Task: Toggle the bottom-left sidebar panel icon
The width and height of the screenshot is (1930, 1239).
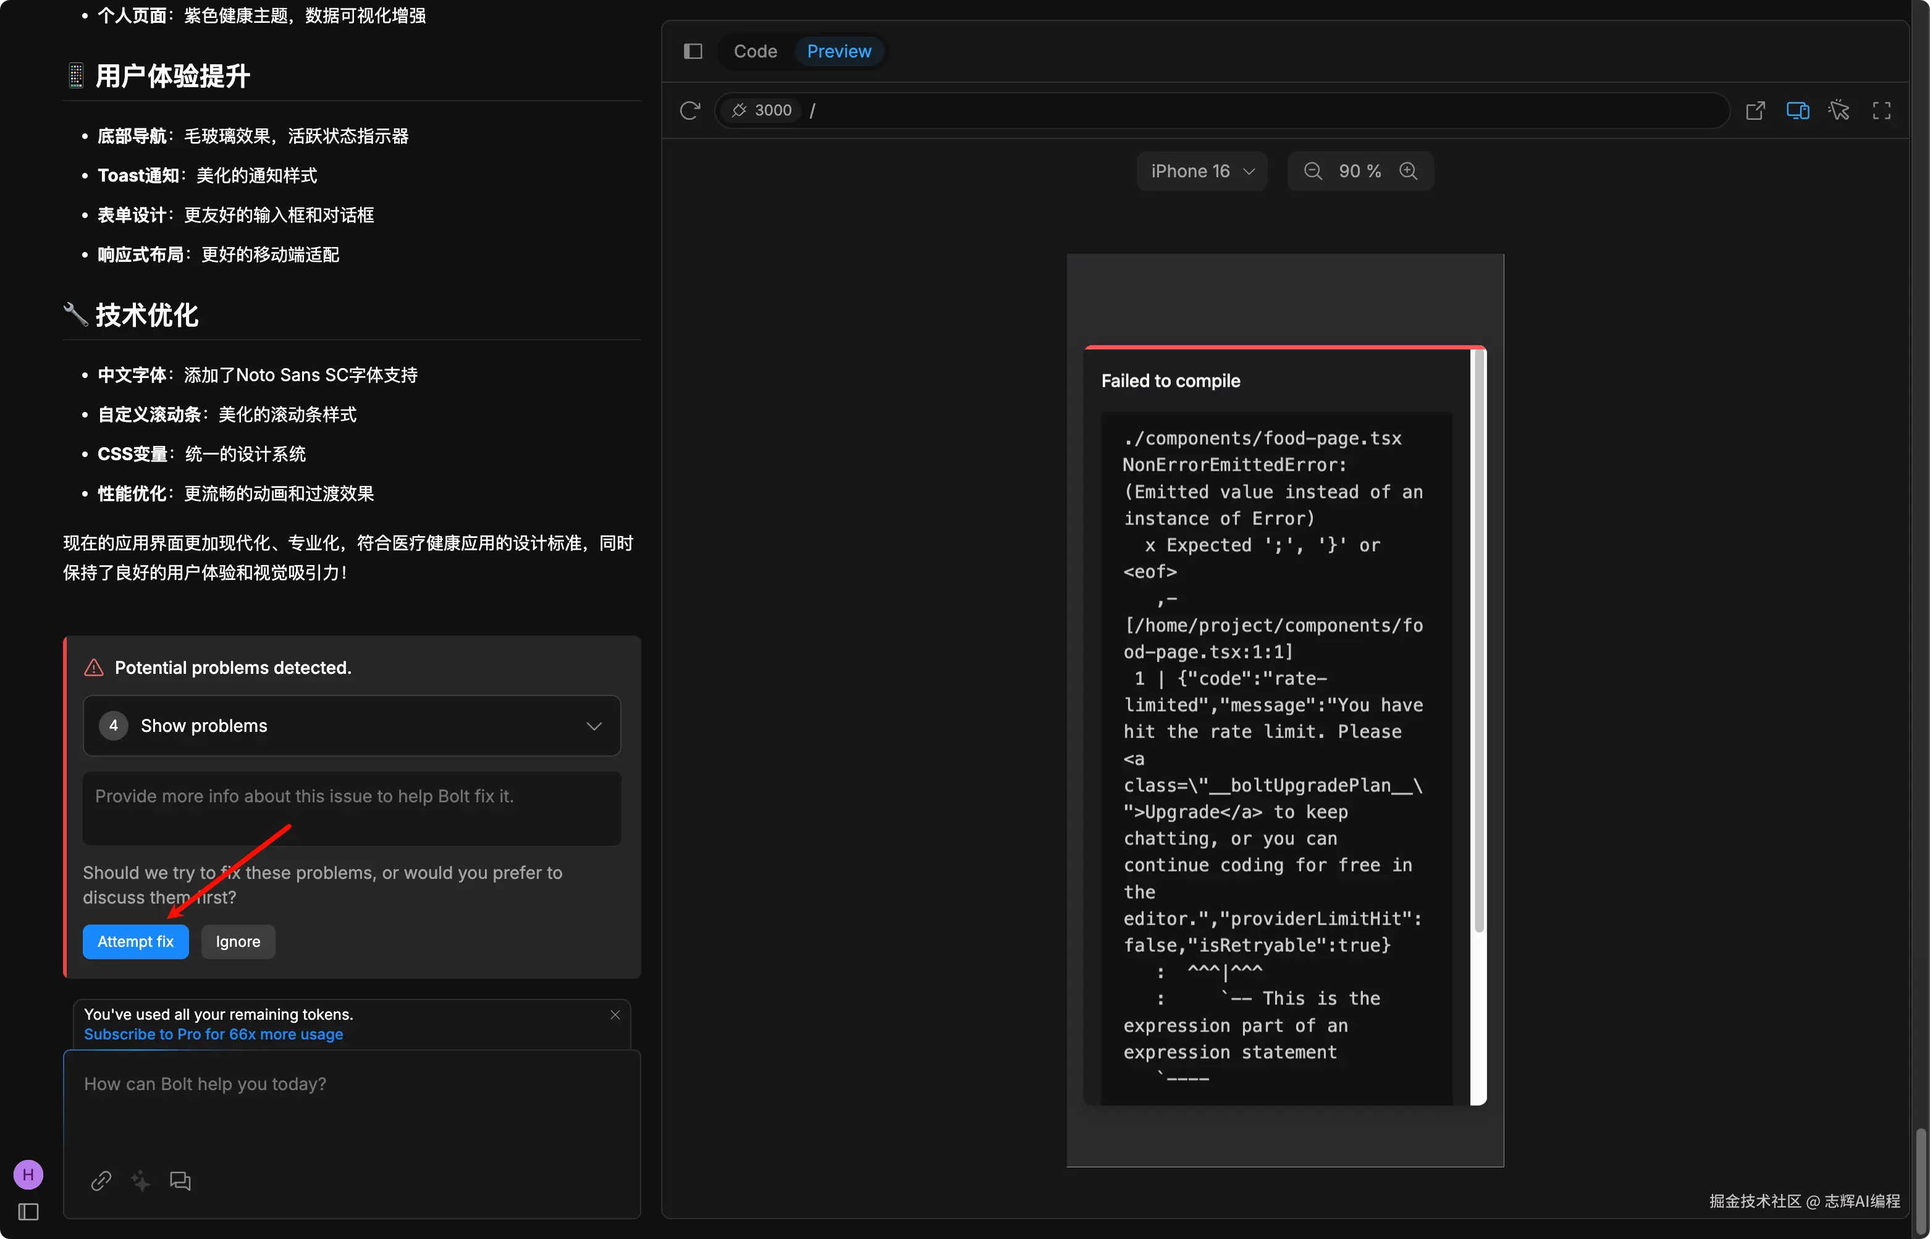Action: pyautogui.click(x=28, y=1212)
